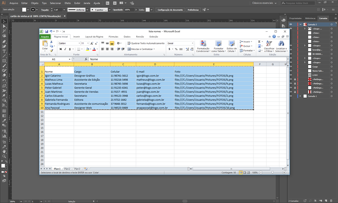Click Illustrator fill color swatch in control bar
Screen dimensions: 338x203
point(24,10)
